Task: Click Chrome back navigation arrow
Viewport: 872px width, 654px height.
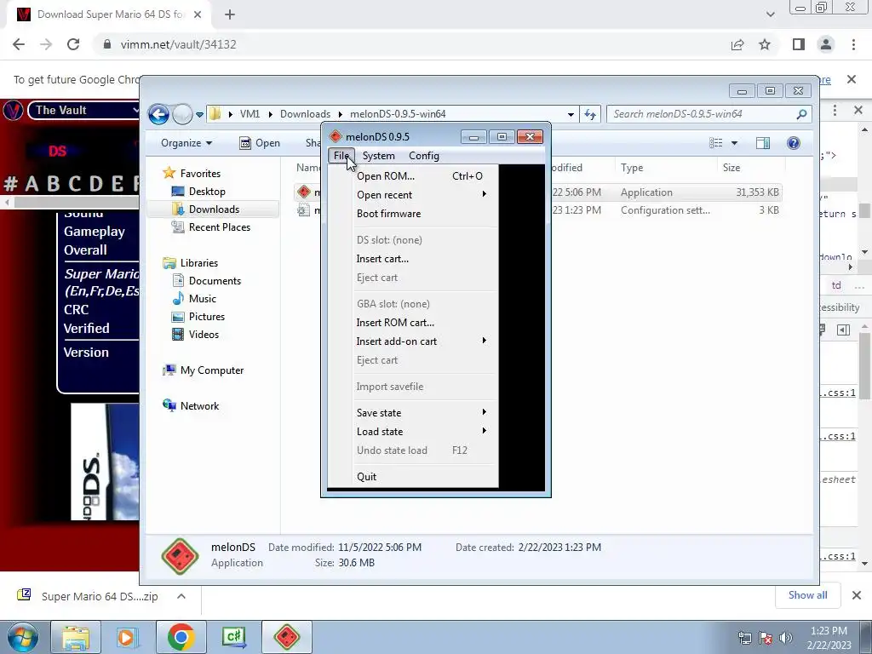Action: [19, 44]
